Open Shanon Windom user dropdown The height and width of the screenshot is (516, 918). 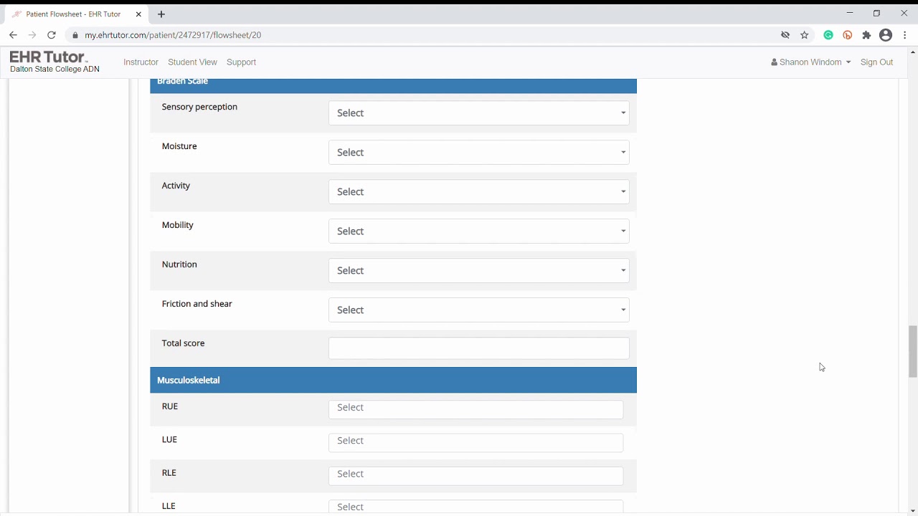(x=810, y=62)
